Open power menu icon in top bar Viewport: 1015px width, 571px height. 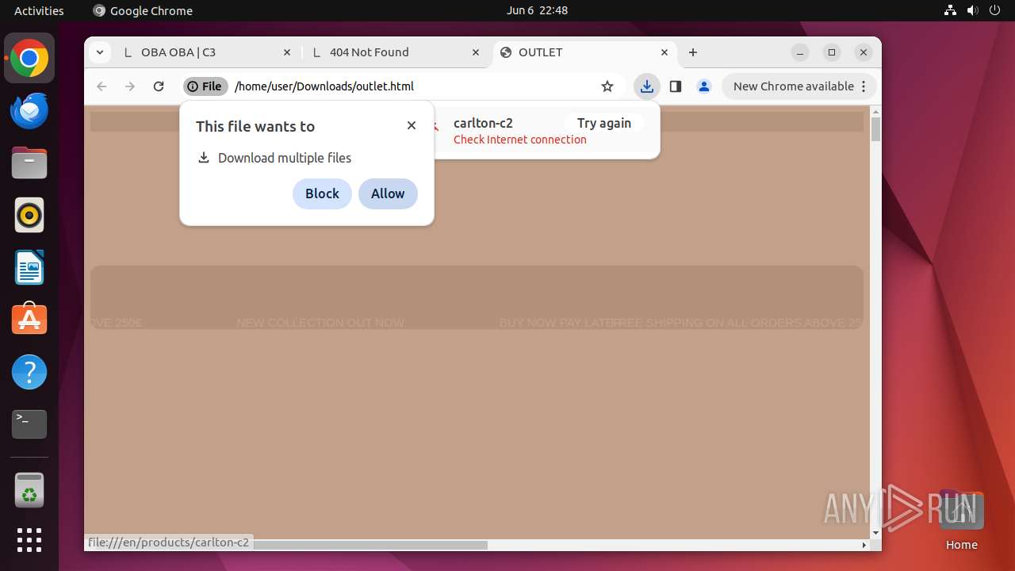tap(995, 10)
